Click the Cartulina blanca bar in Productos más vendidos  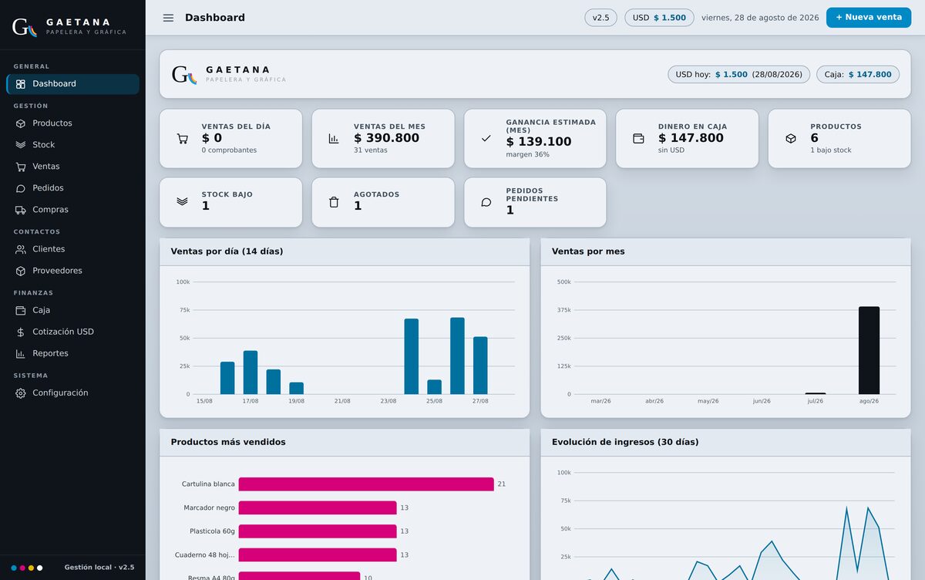click(x=366, y=484)
